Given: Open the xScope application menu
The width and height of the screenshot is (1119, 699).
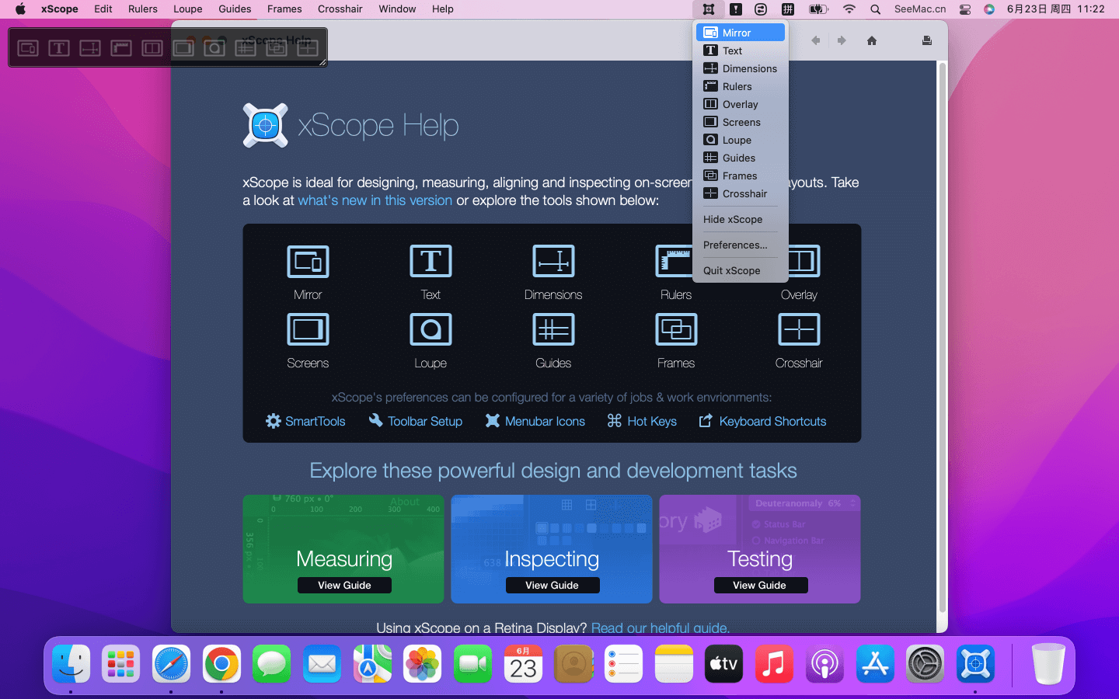Looking at the screenshot, I should click(60, 9).
